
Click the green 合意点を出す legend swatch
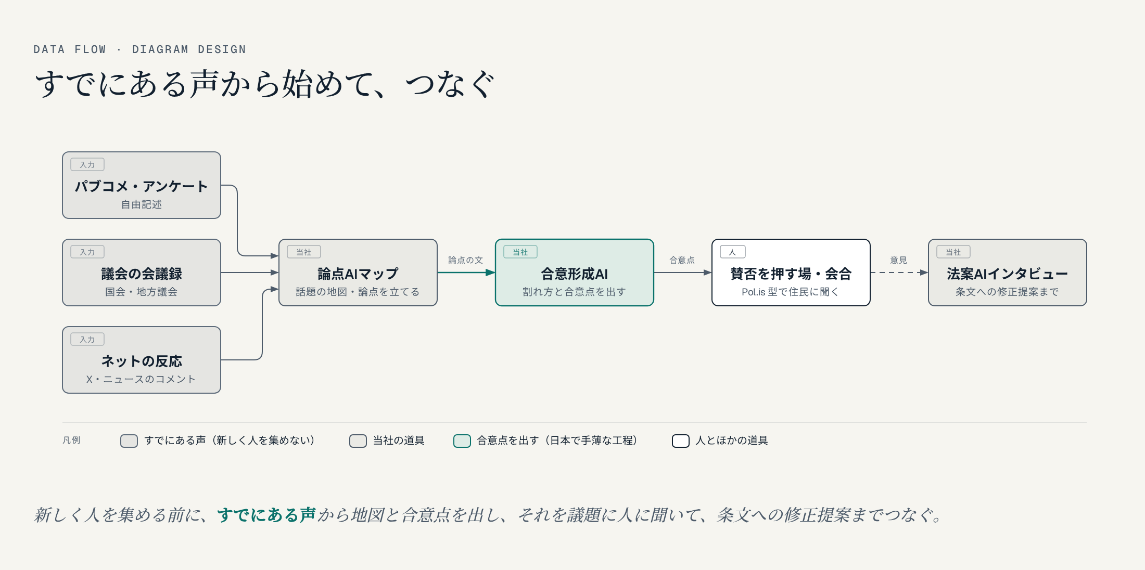point(462,441)
